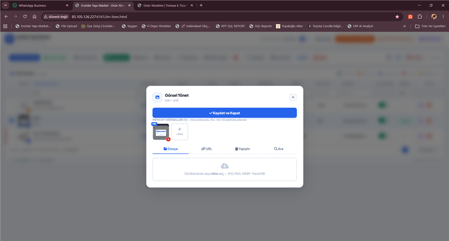
Task: Open the Yapıştır tab
Action: 242,149
